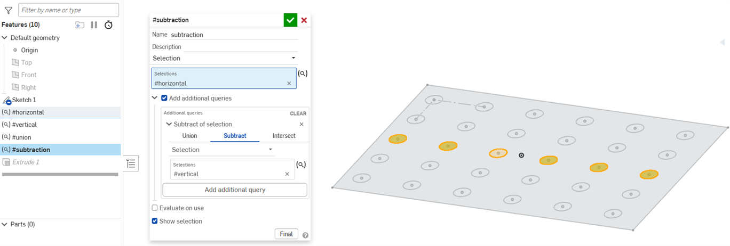The image size is (730, 246).
Task: Click the rollback pause bars icon
Action: tap(94, 25)
